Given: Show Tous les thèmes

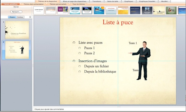Looking at the screenshot, I should click(x=79, y=4).
